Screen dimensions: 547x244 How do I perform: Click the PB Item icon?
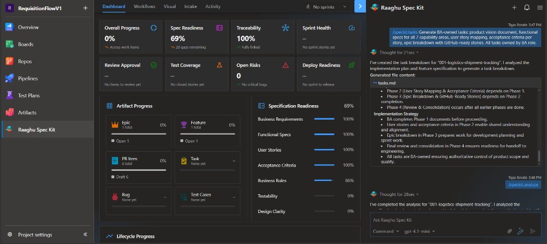[x=115, y=161]
